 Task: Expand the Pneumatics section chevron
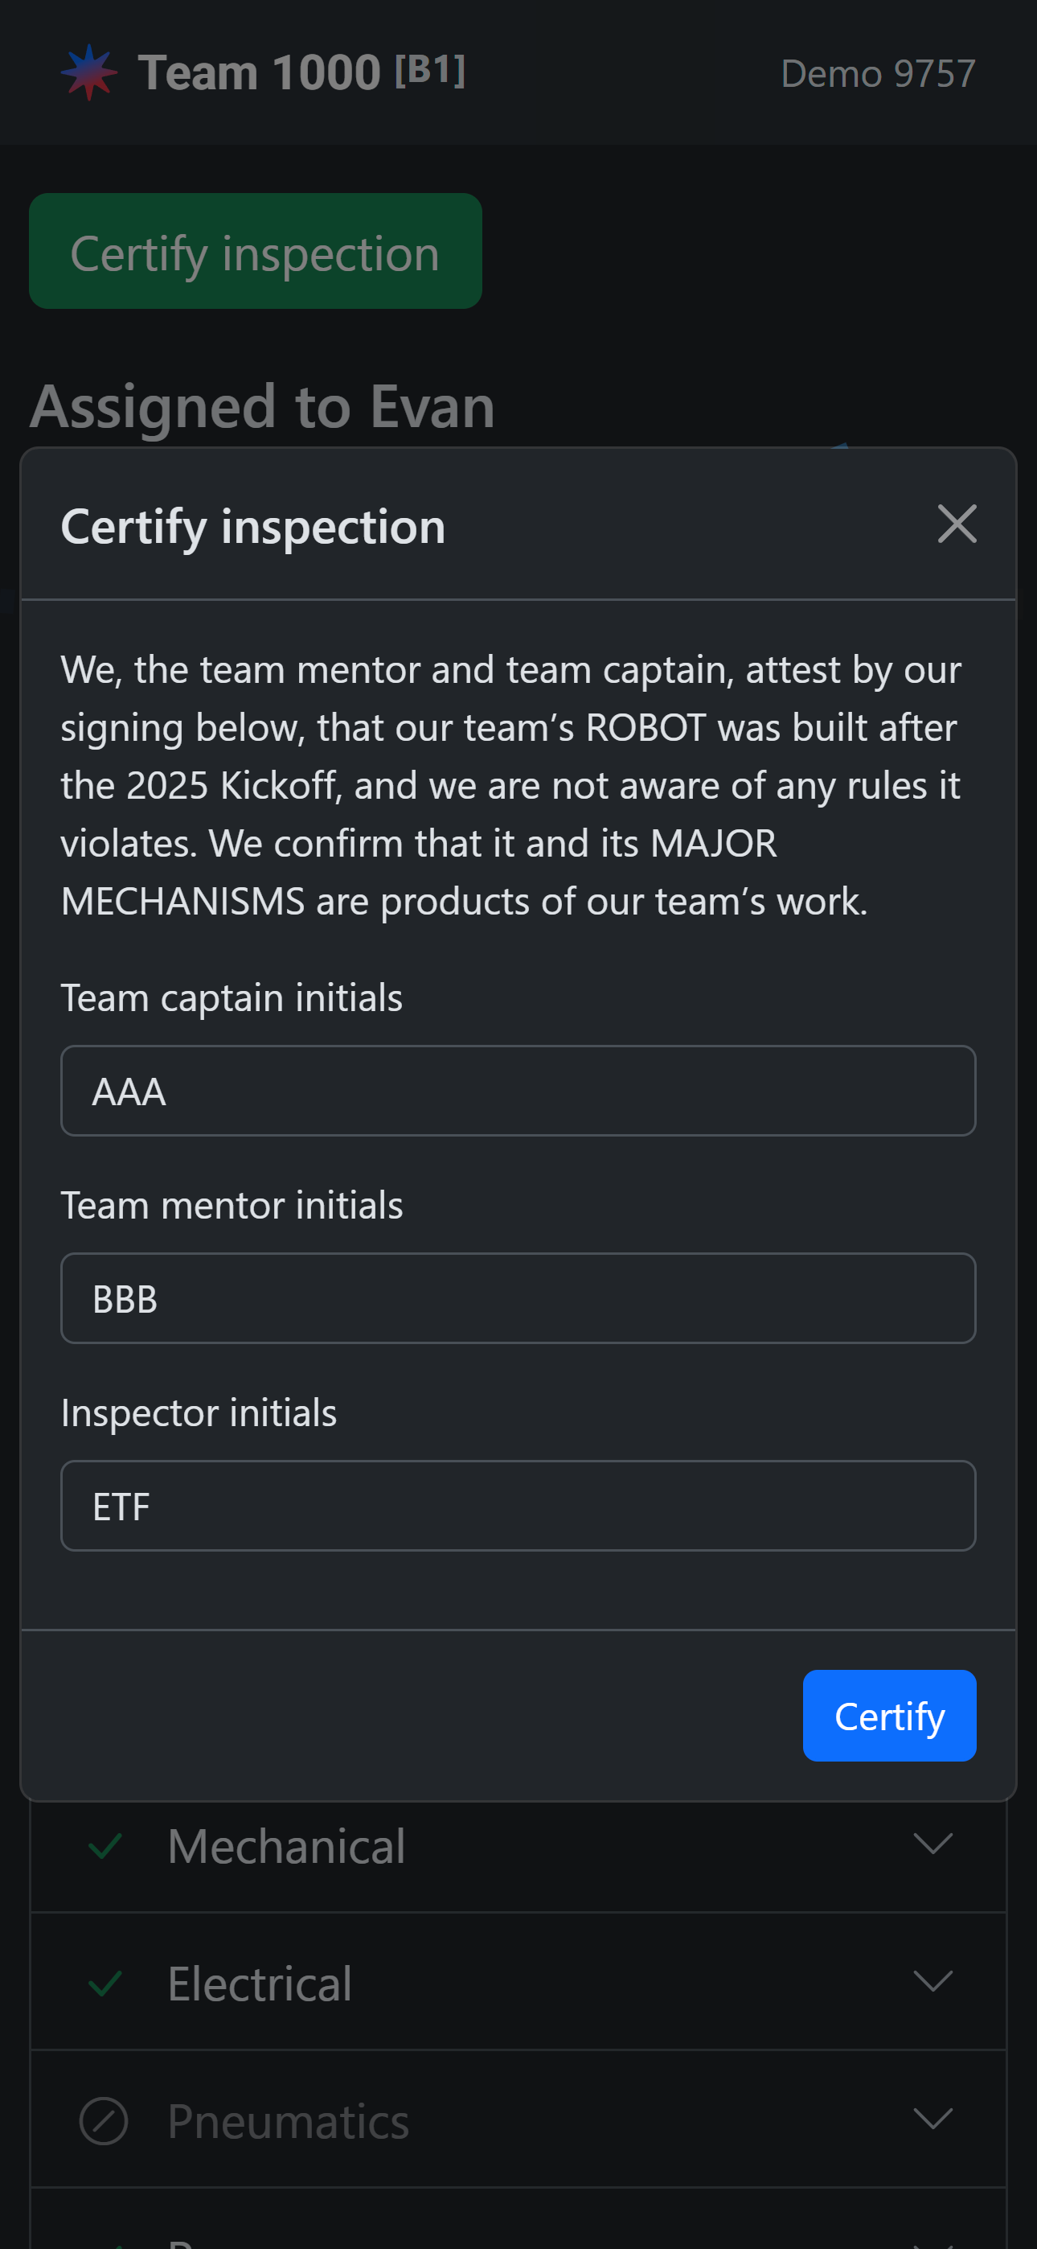[932, 2119]
